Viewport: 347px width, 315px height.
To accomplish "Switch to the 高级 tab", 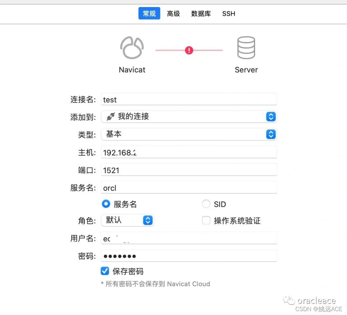I will 173,13.
